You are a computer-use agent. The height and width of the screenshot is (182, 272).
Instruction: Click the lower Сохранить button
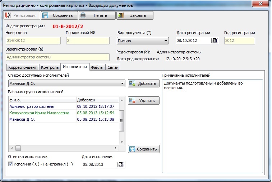(144, 149)
